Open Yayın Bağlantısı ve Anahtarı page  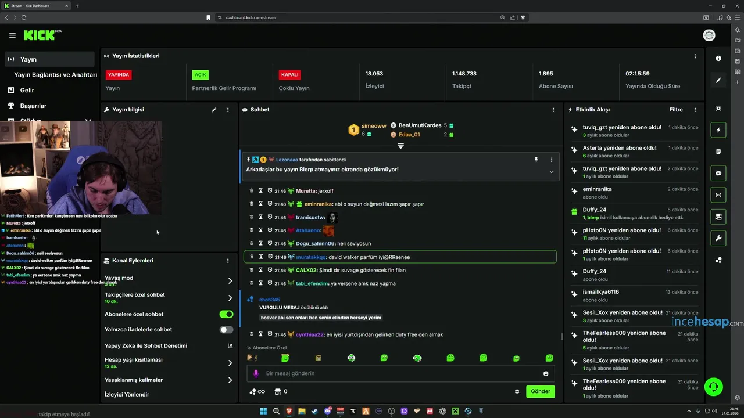tap(55, 75)
